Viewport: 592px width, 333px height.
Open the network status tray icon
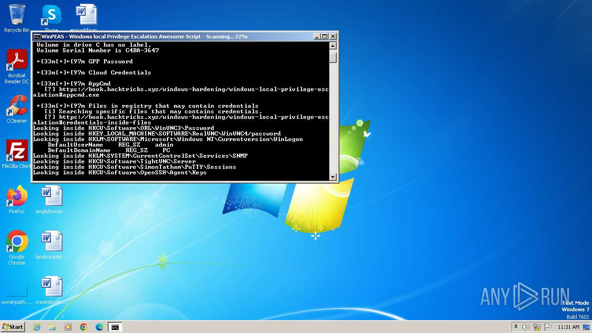[x=537, y=327]
